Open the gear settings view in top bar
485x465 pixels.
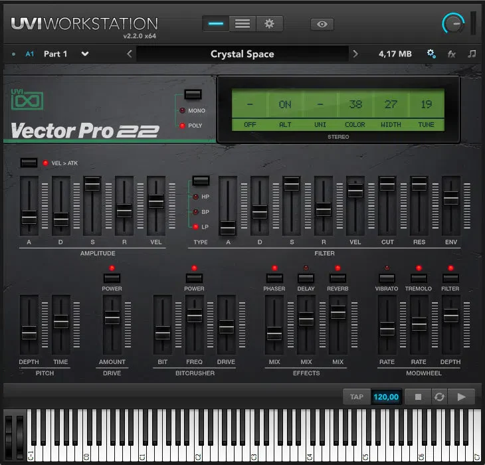270,24
